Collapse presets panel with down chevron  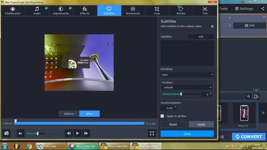[256, 90]
